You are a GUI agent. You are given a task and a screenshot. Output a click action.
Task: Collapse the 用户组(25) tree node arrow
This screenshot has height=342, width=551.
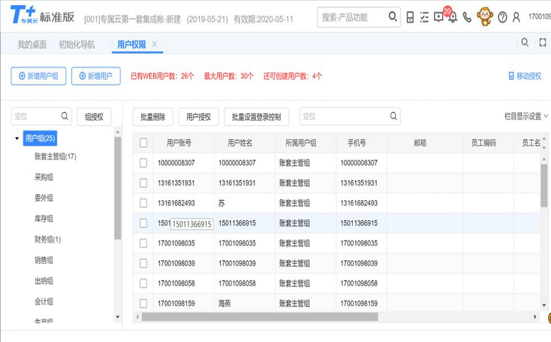[x=17, y=138]
